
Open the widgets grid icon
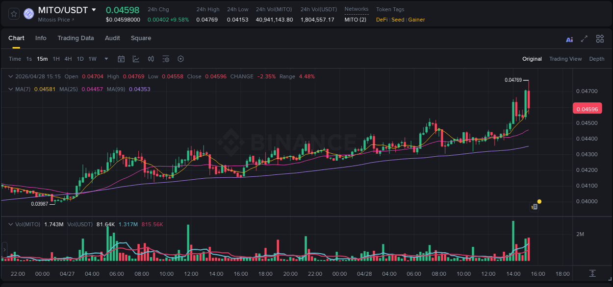tap(600, 39)
